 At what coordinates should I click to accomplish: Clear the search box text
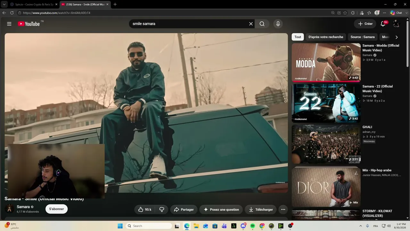[x=251, y=24]
